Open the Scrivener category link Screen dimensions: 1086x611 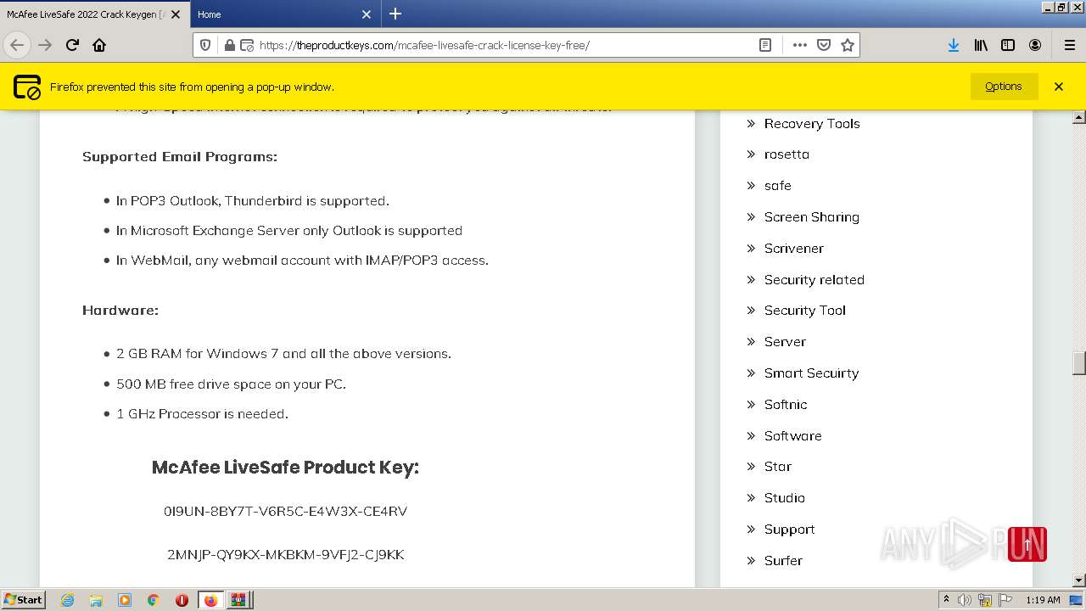(793, 249)
